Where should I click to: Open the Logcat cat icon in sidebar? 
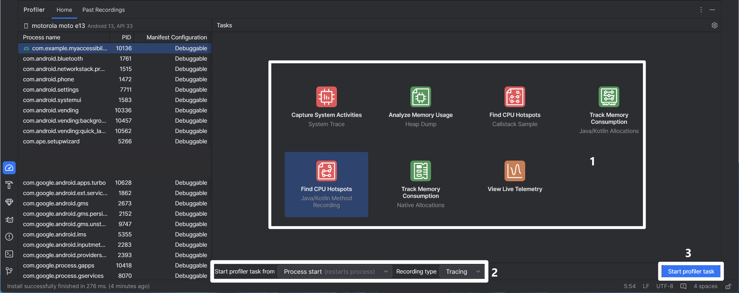(x=9, y=219)
